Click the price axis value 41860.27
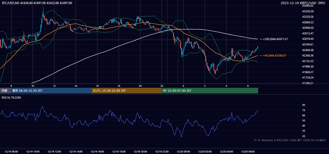The height and width of the screenshot is (154, 329). pyautogui.click(x=308, y=72)
